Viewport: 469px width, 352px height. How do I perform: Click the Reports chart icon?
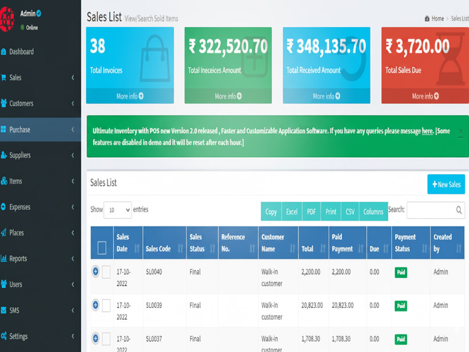(x=4, y=258)
